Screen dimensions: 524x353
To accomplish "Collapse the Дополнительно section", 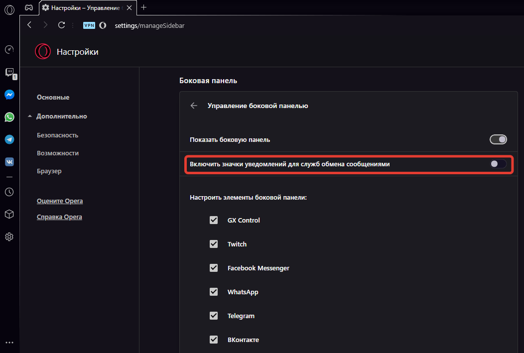I will point(61,116).
